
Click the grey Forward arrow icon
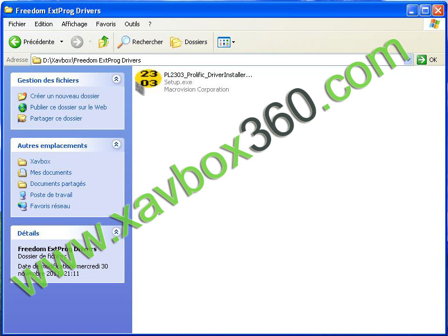coord(77,42)
